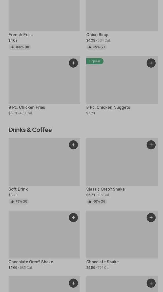Click thumbs-up icon under French Fries
The height and width of the screenshot is (292, 163).
[x=12, y=47]
